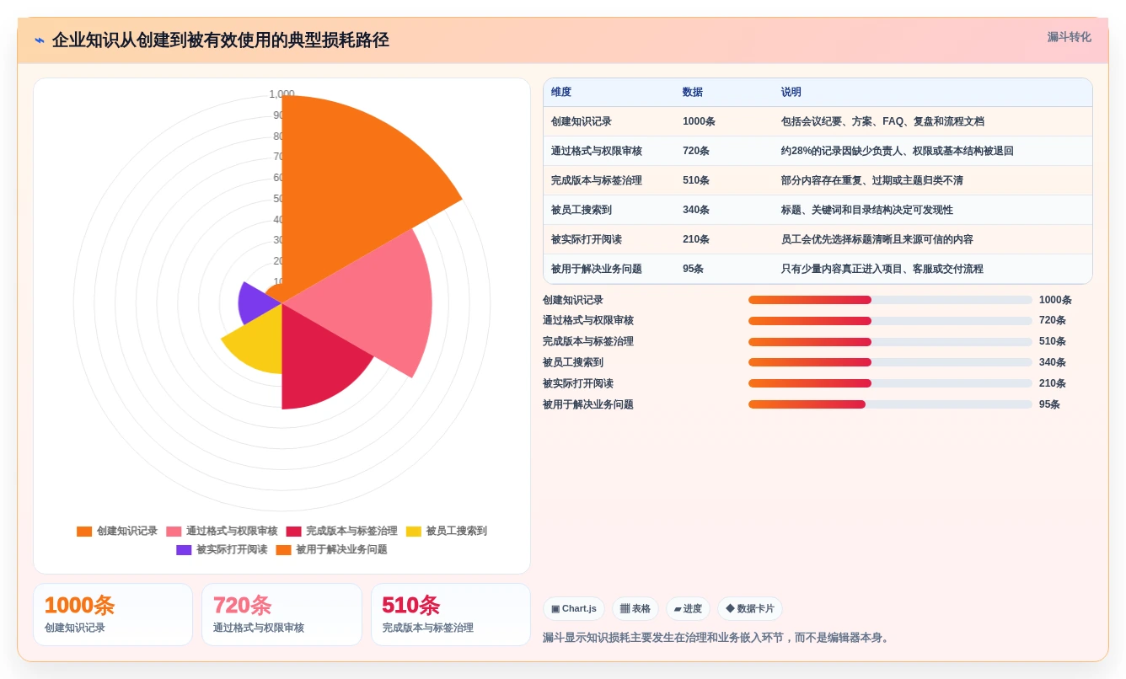1126x679 pixels.
Task: Toggle 被实际打开阅读 legend entry
Action: pos(222,550)
